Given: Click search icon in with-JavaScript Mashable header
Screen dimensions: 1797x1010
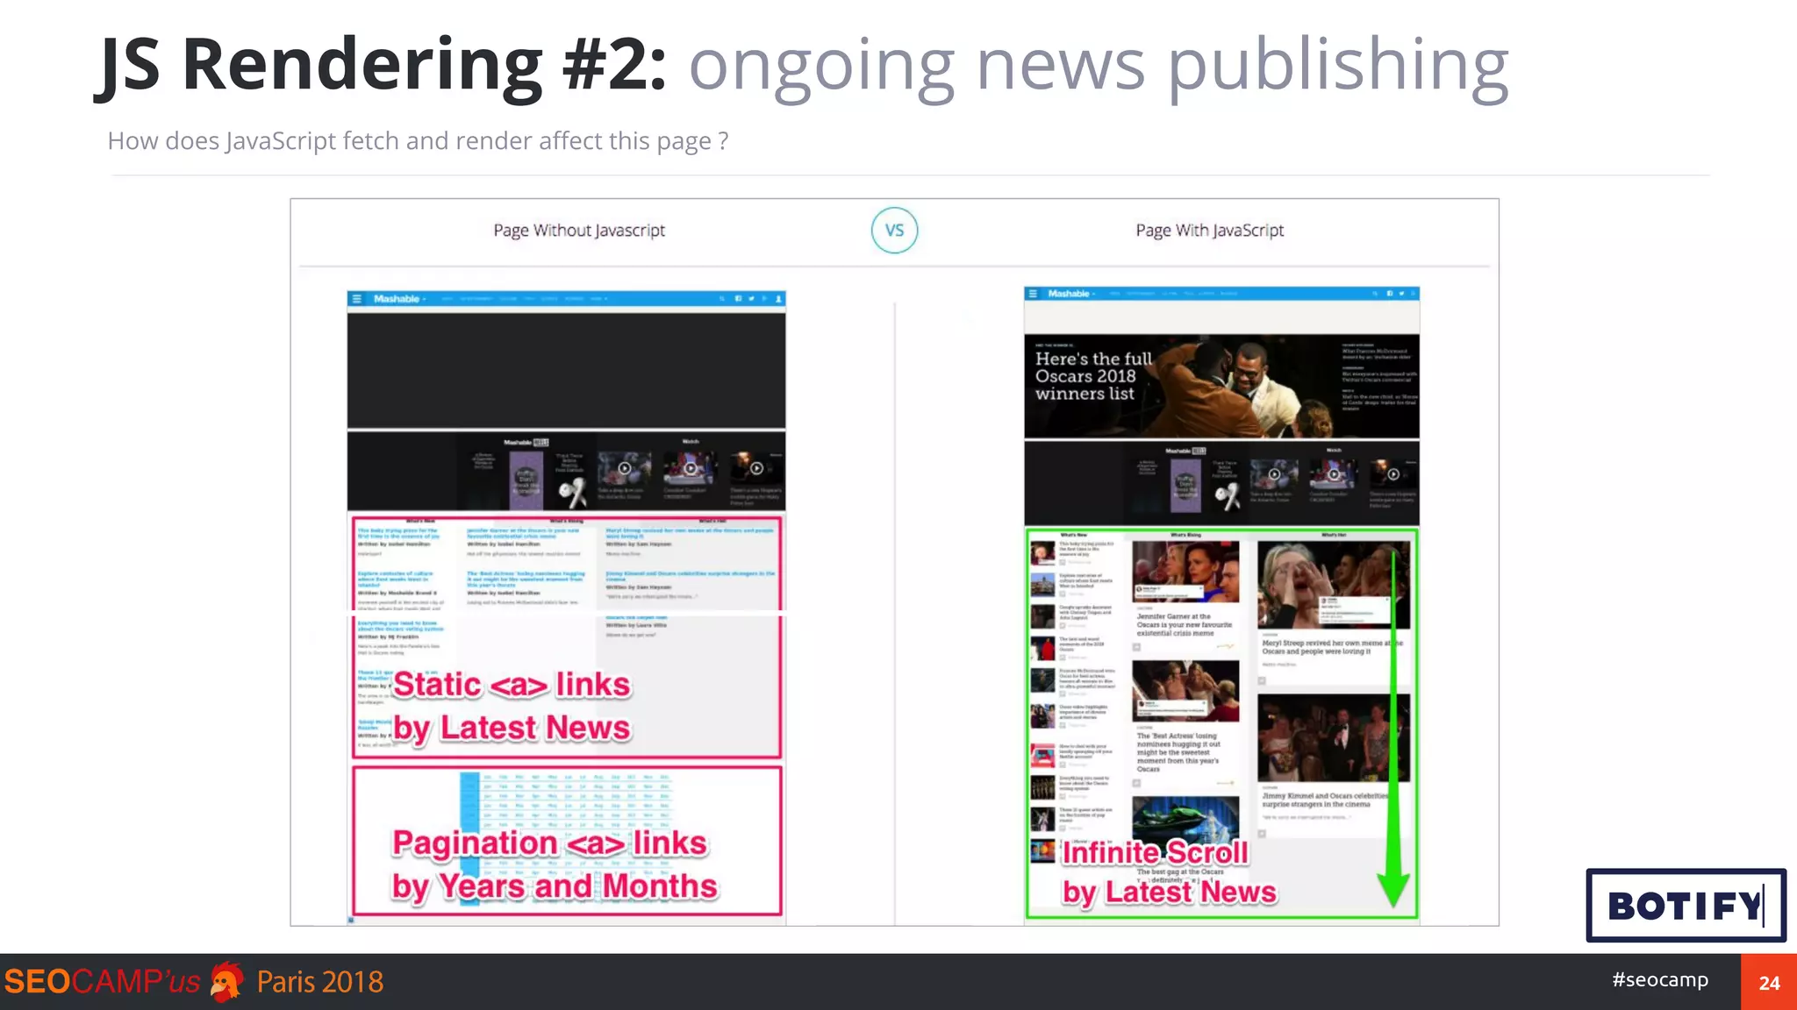Looking at the screenshot, I should tap(1376, 294).
